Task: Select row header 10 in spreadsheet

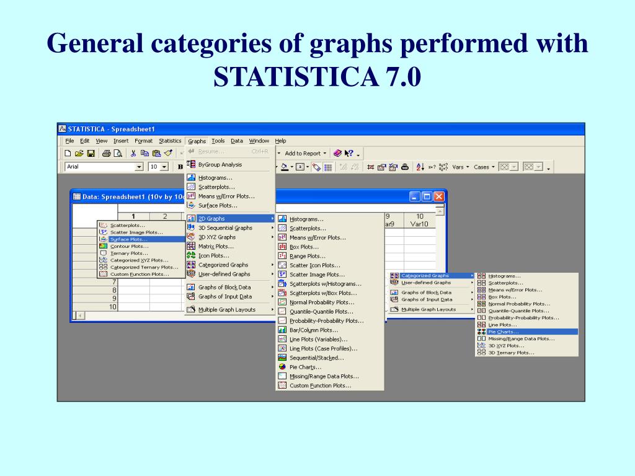Action: coord(95,307)
